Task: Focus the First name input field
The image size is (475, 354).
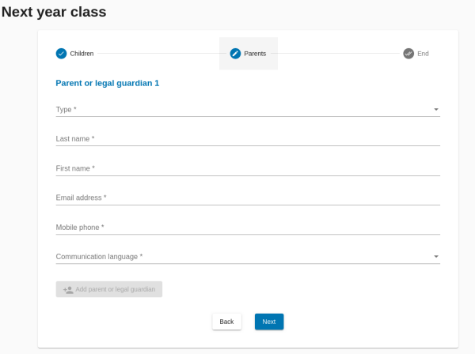Action: [248, 168]
